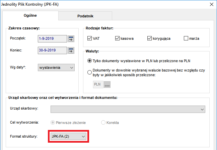Enable the marża invoice checkbox
217x150 pixels.
(186, 38)
